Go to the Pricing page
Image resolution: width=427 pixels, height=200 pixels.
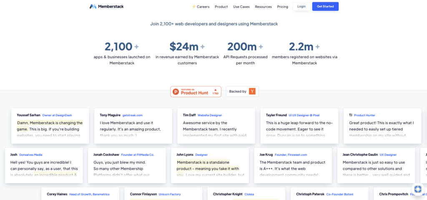tap(283, 7)
